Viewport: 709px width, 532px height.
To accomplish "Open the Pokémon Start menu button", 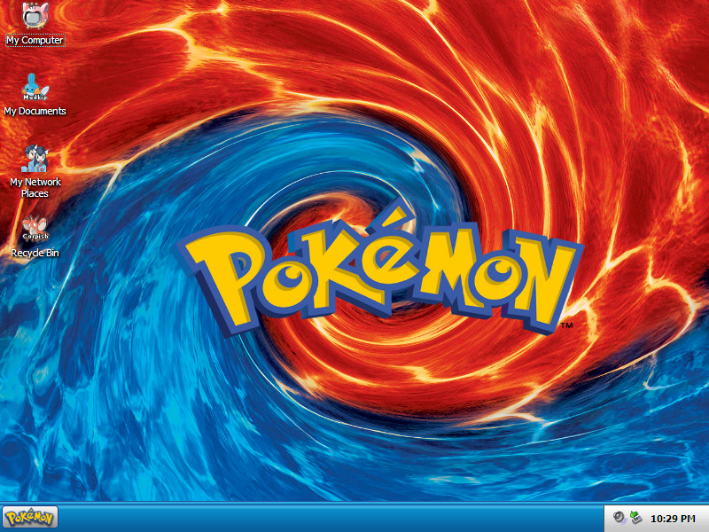I will point(30,517).
